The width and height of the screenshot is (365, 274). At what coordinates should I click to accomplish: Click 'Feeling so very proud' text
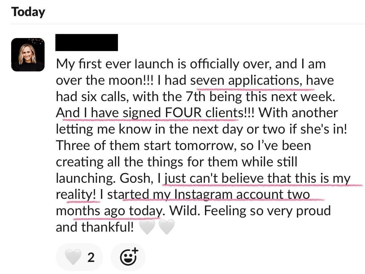tap(267, 211)
